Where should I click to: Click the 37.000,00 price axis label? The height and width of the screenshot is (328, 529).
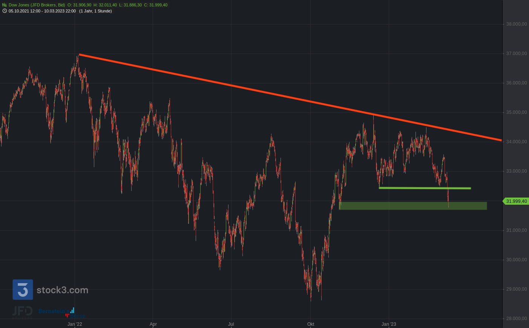tap(516, 54)
